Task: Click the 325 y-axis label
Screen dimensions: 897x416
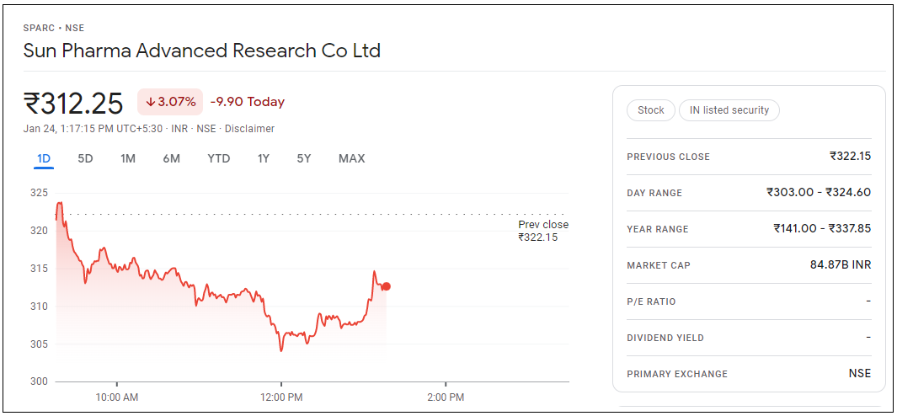Action: [x=39, y=194]
